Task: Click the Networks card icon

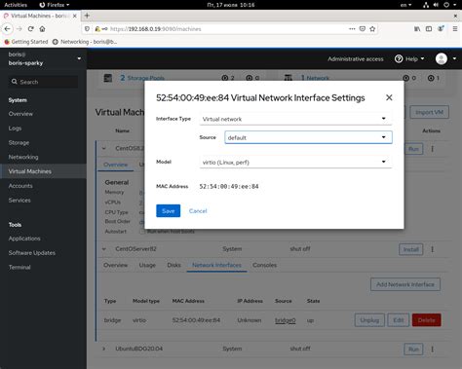Action: pyautogui.click(x=288, y=78)
